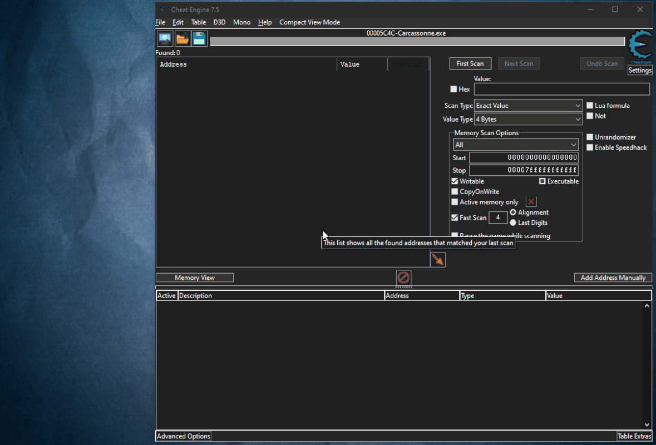The width and height of the screenshot is (656, 445).
Task: Click the Stop address field
Action: [524, 170]
